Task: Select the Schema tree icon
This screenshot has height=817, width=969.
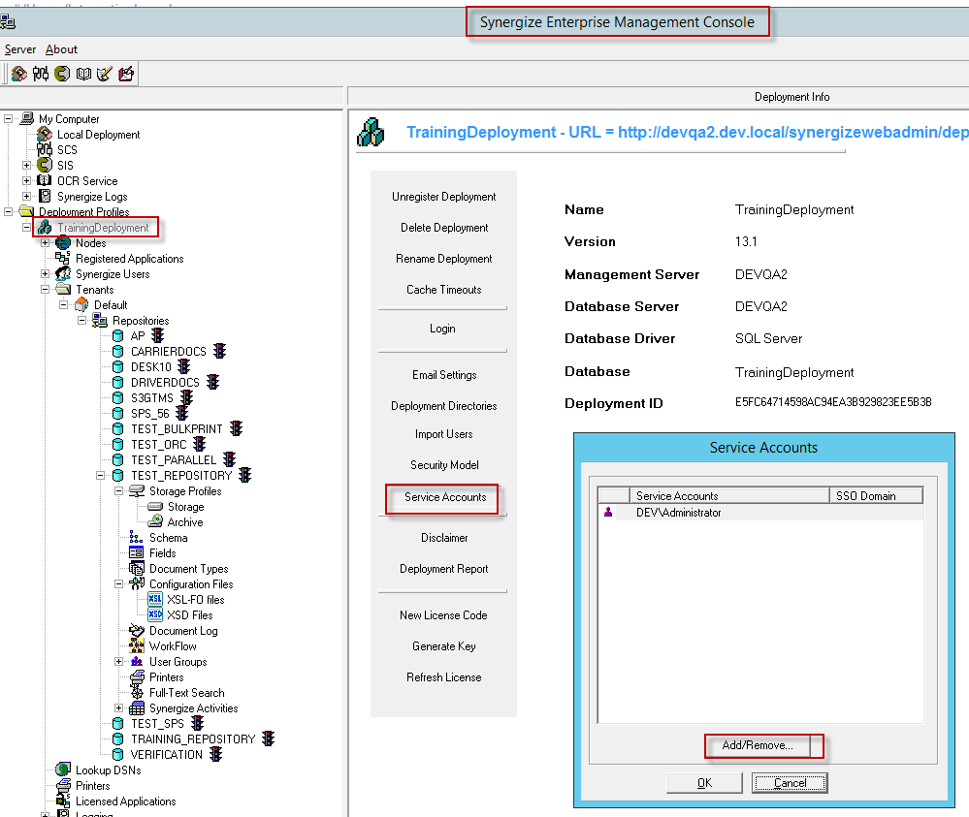Action: [137, 538]
